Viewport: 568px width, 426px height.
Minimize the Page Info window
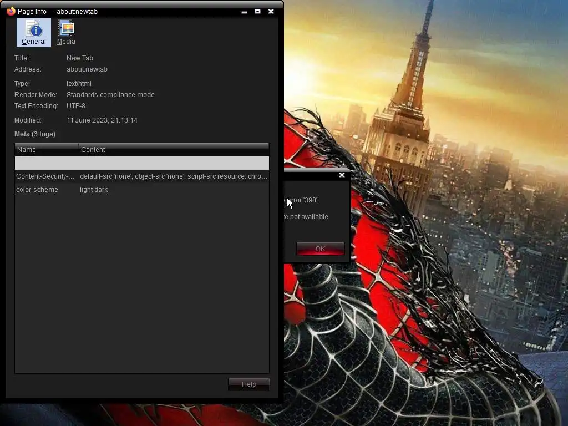(x=245, y=12)
